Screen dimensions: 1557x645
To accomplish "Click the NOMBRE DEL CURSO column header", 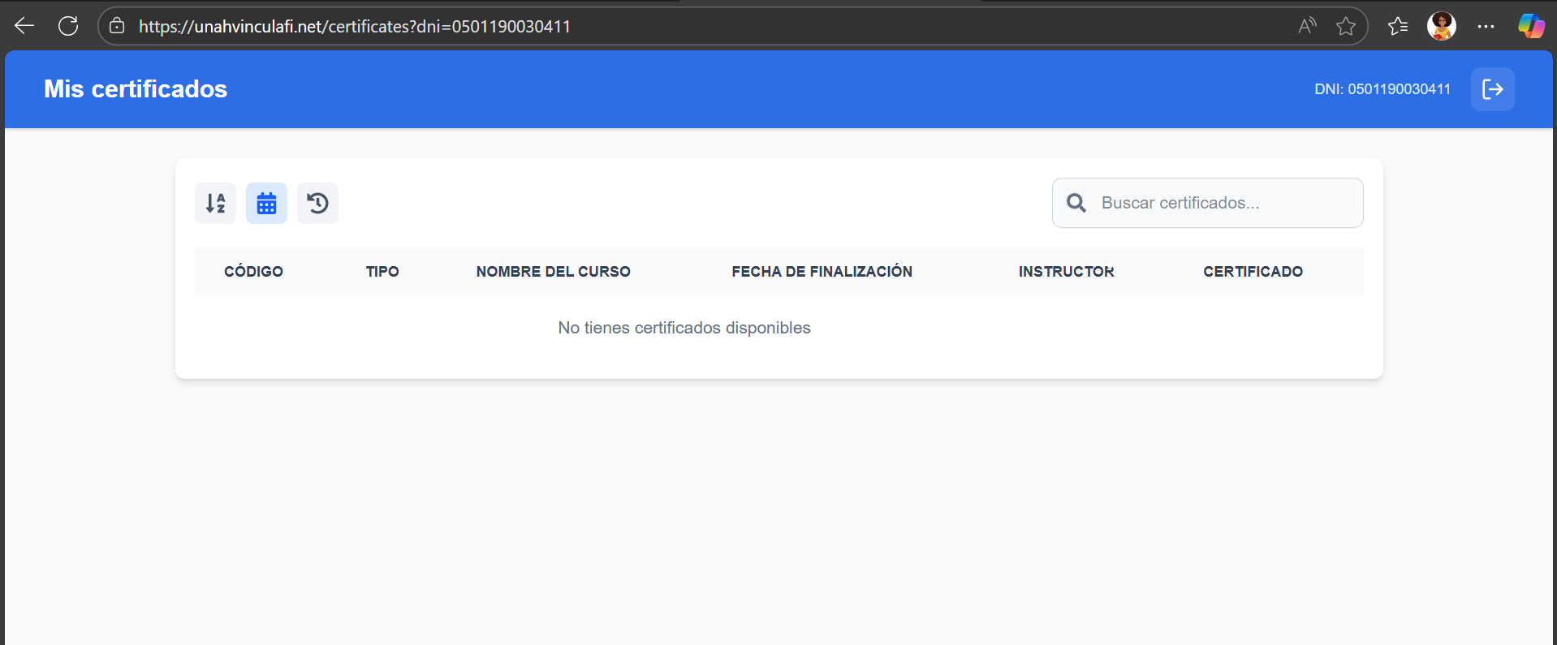I will click(553, 272).
